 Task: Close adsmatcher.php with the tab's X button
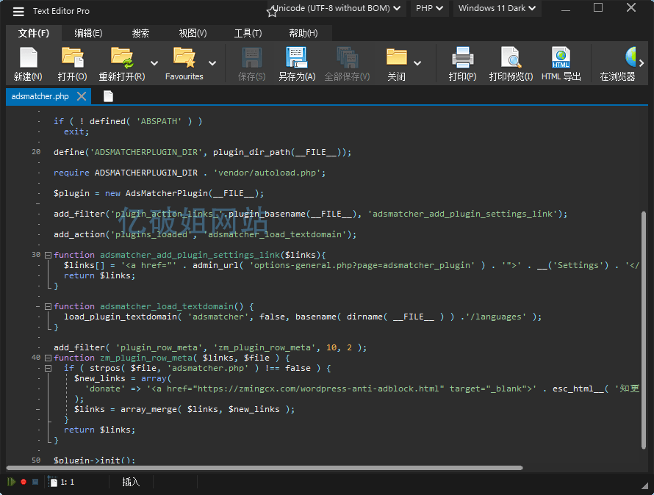[x=82, y=95]
